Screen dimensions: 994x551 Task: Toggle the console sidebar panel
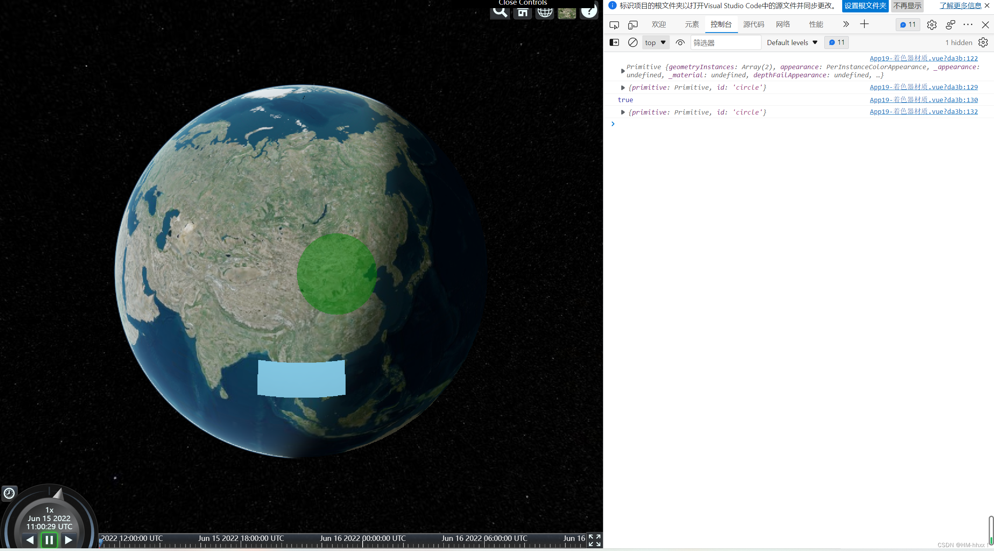point(614,42)
